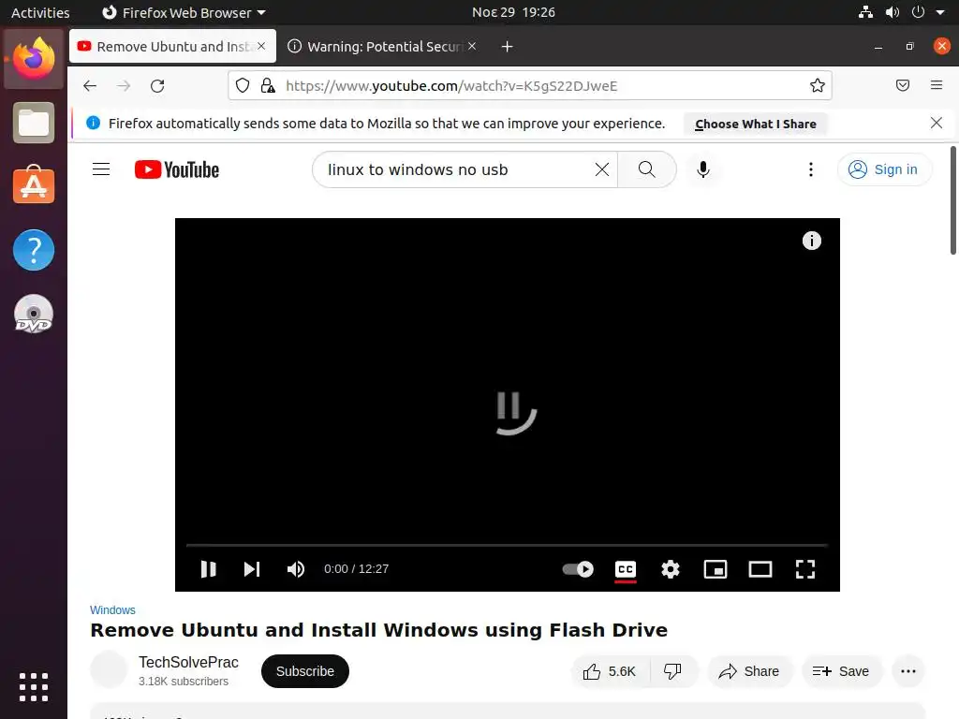959x719 pixels.
Task: Skip to the next video
Action: (x=252, y=569)
